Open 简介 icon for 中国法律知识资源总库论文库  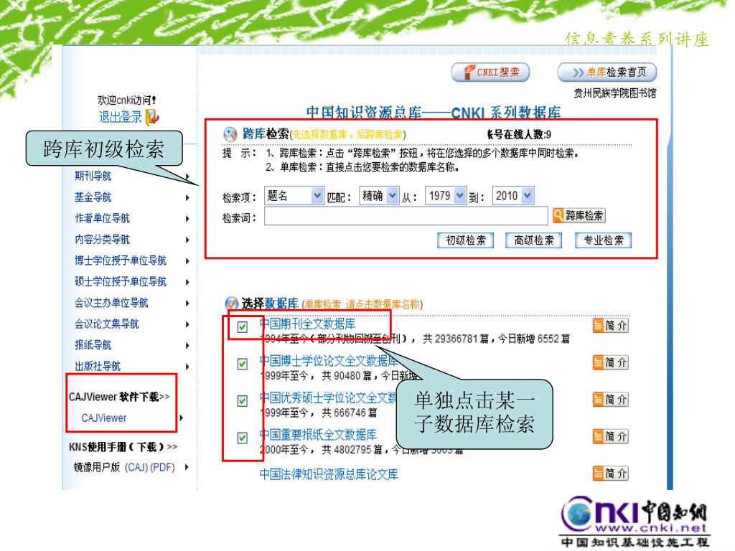point(610,474)
